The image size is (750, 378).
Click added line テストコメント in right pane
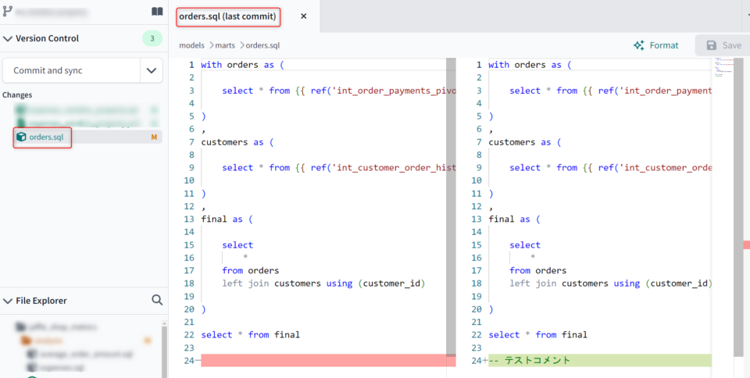(600, 361)
